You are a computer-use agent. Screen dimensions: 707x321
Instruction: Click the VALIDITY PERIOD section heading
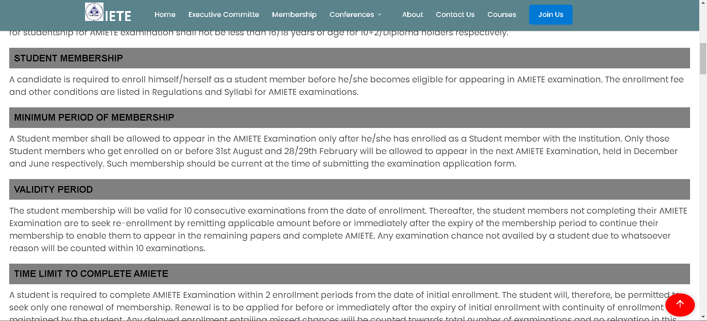pos(53,189)
